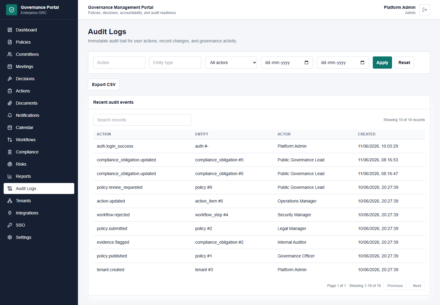The image size is (440, 305).
Task: Click actor cell Security Manager
Action: [x=294, y=215]
